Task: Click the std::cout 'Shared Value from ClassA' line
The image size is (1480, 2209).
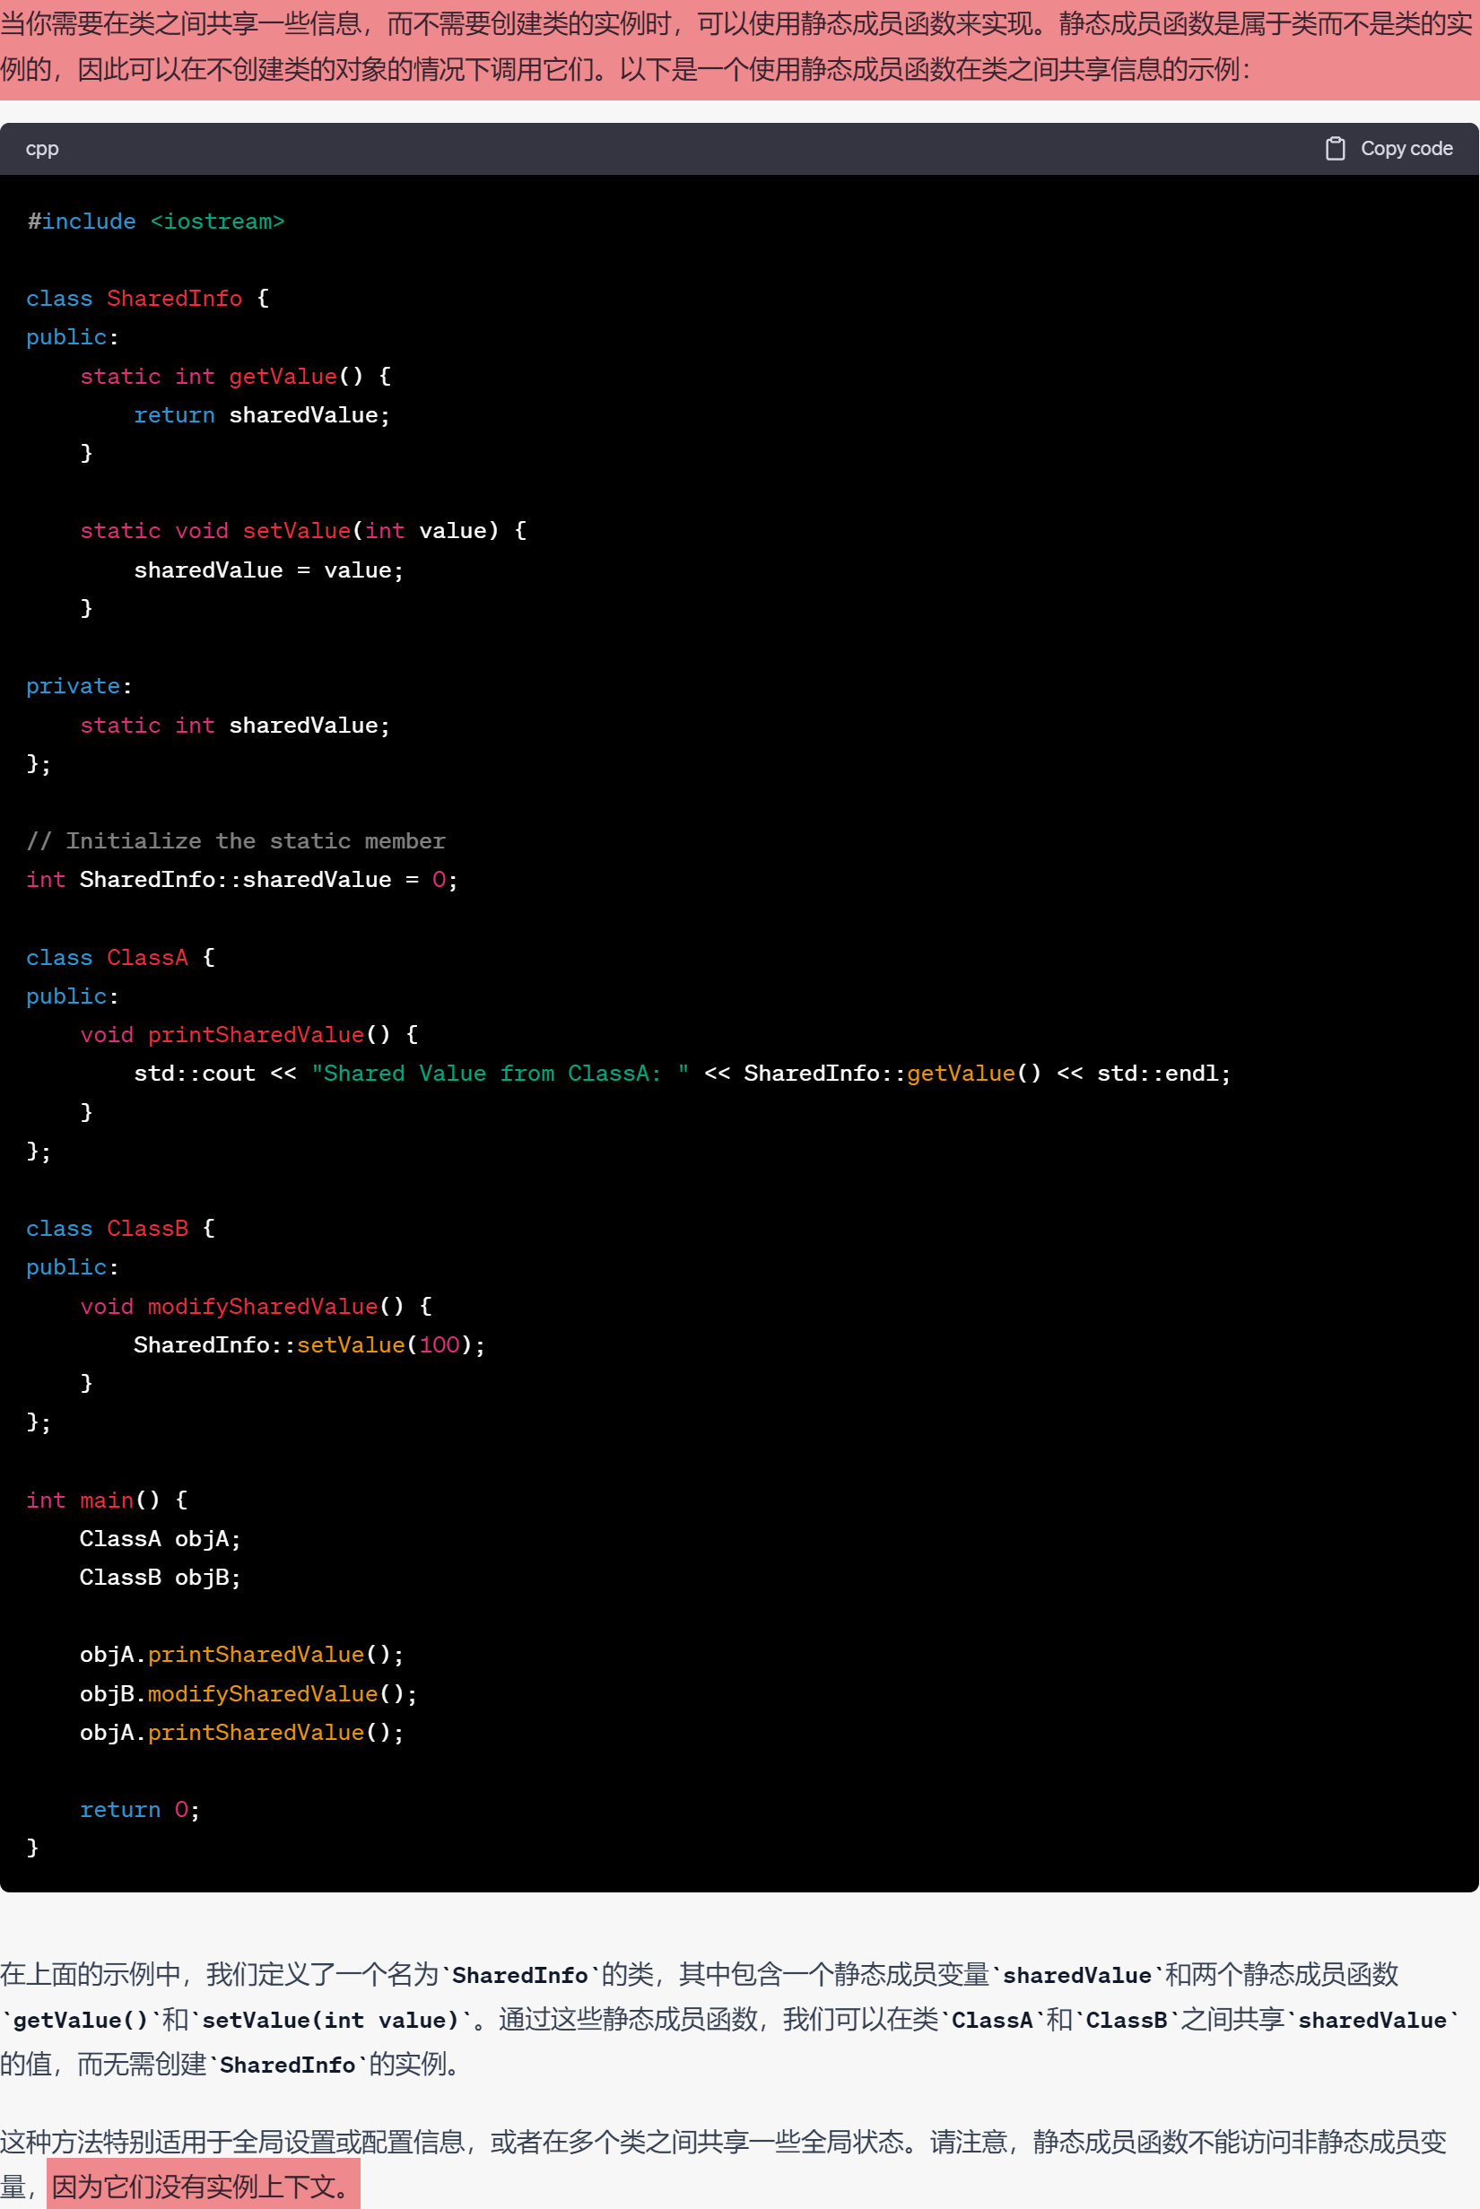Action: tap(683, 1074)
